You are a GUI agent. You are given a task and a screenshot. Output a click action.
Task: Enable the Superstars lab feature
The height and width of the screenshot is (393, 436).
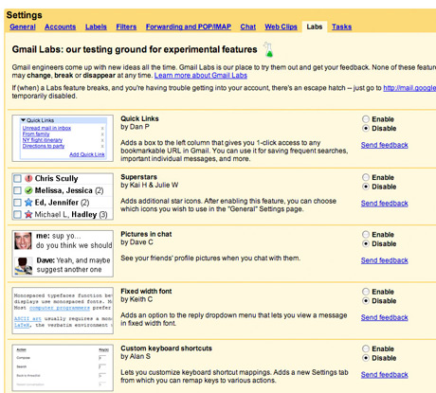pos(366,177)
